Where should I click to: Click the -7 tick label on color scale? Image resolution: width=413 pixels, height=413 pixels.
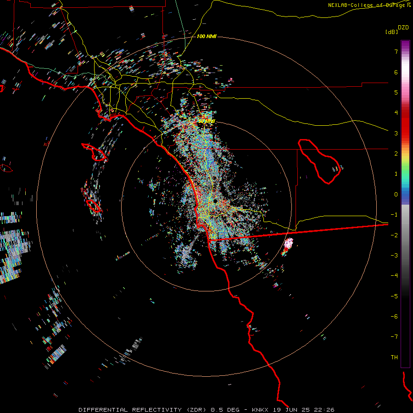click(394, 337)
